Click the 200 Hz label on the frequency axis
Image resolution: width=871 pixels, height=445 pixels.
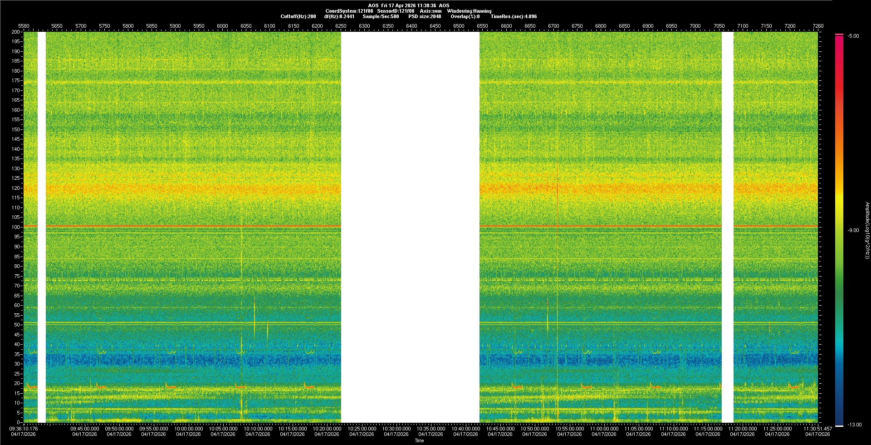click(16, 32)
